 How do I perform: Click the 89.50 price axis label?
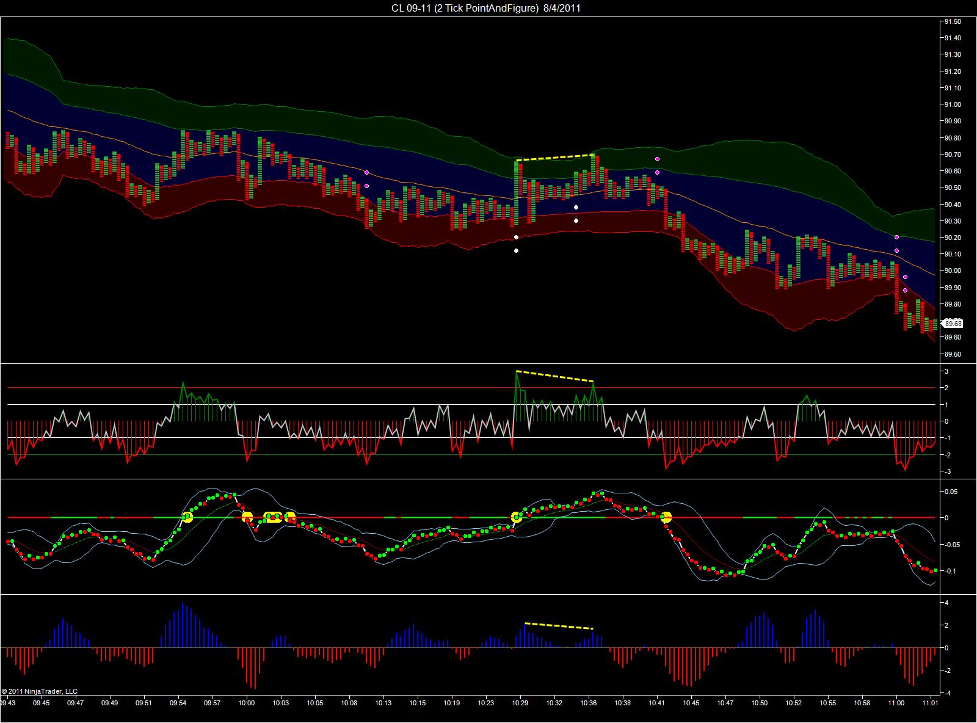(953, 354)
